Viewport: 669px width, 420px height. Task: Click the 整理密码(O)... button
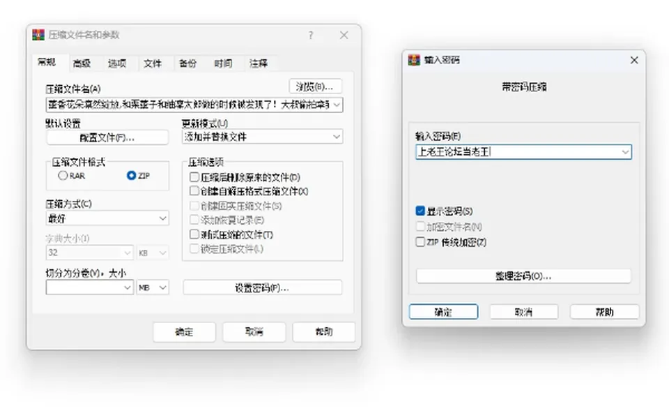523,276
